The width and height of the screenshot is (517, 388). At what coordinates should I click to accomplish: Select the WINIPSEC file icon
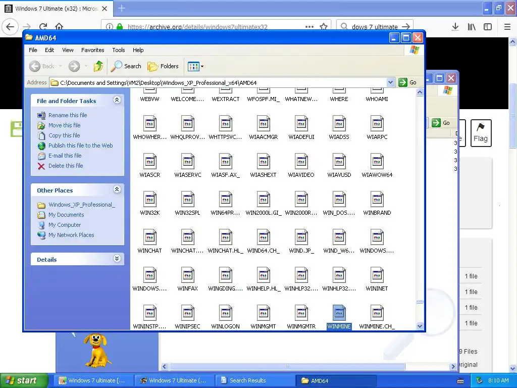coord(188,313)
